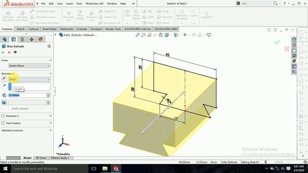308x173 pixels.
Task: Switch to the 3D Views bottom tab
Action: (41, 158)
